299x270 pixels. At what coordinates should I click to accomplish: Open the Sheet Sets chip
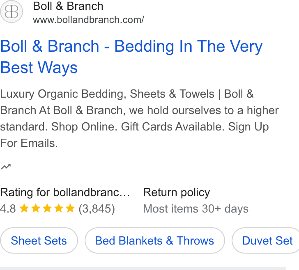tap(39, 240)
